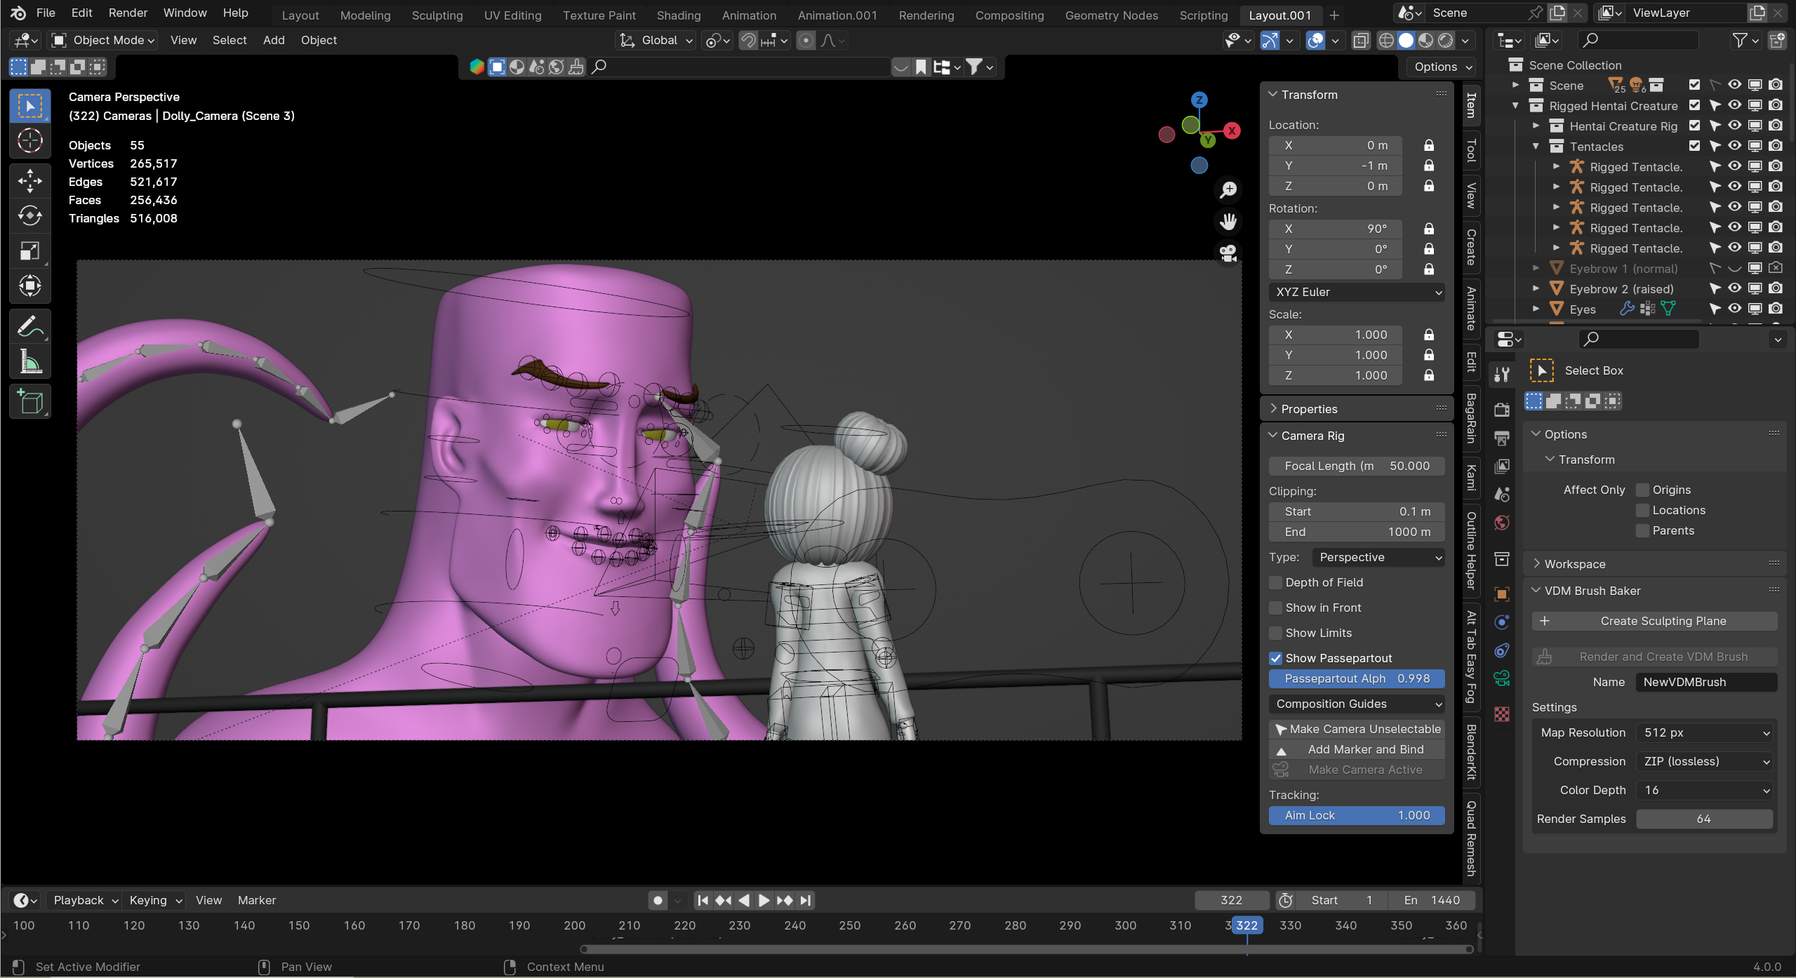Hide Eyebrow 2 (raised) via eye icon
This screenshot has height=978, width=1796.
1734,288
